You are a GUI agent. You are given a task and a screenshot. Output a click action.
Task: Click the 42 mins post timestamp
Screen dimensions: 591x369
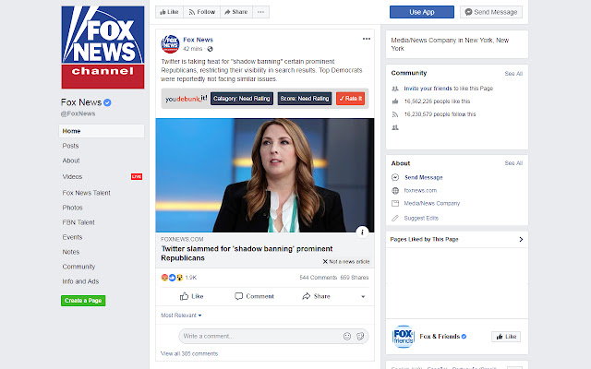pyautogui.click(x=193, y=49)
